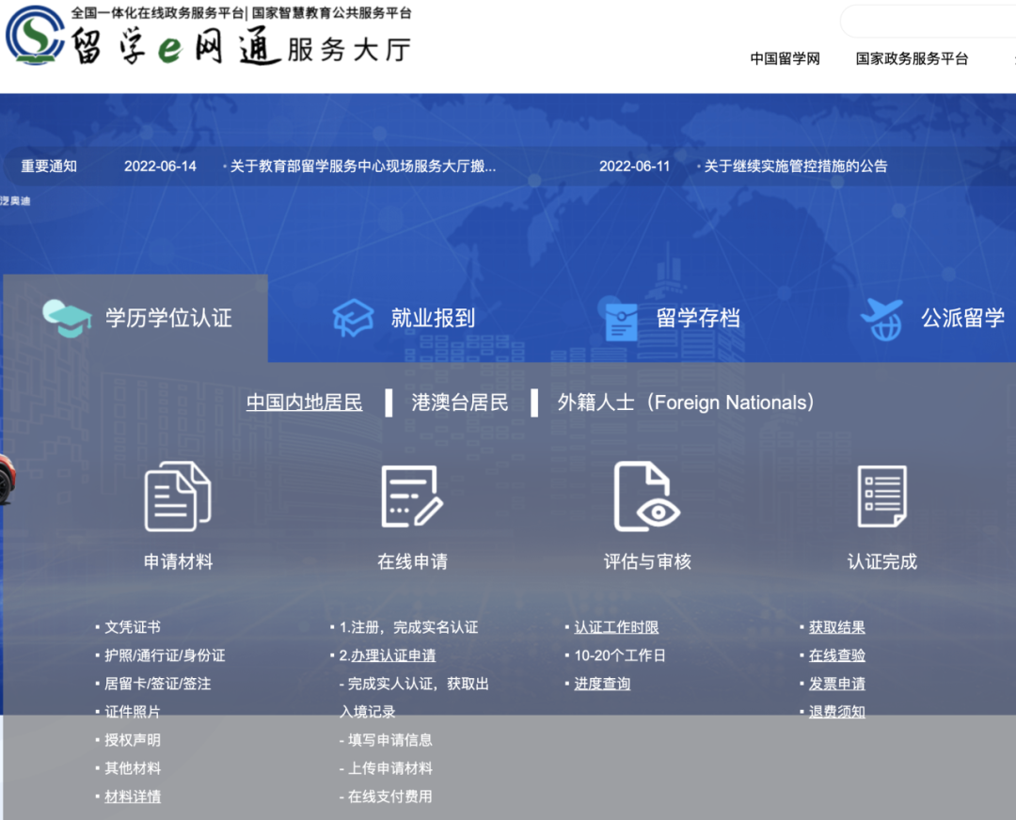This screenshot has width=1016, height=820.
Task: Click the 学历学位认证 graduation cap icon
Action: pyautogui.click(x=63, y=317)
